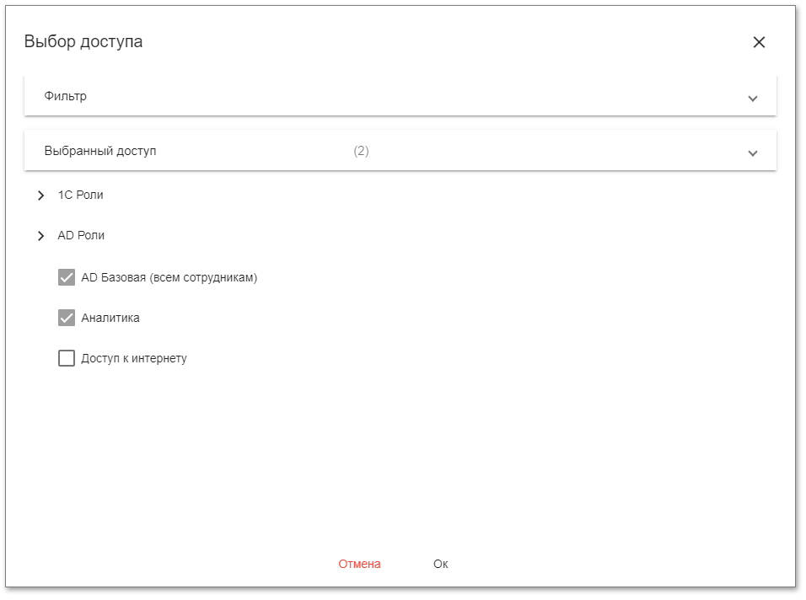
Task: Click the selected access count (2)
Action: click(x=361, y=151)
